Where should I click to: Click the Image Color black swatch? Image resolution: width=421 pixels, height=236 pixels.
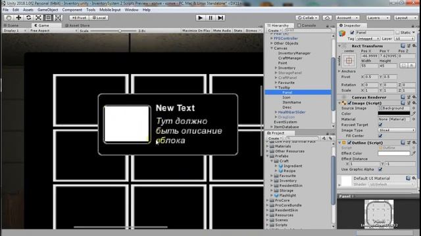pos(394,113)
